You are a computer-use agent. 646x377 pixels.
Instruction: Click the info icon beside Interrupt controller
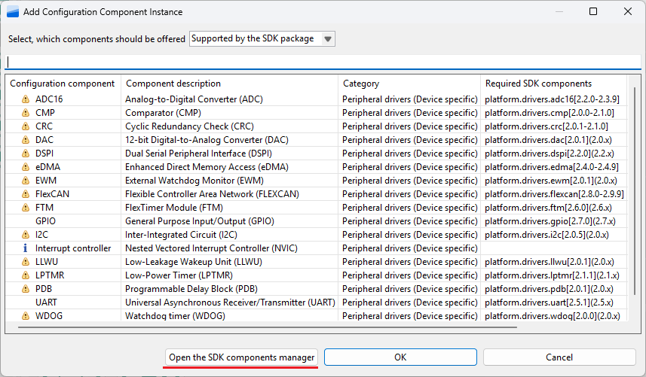pyautogui.click(x=25, y=248)
